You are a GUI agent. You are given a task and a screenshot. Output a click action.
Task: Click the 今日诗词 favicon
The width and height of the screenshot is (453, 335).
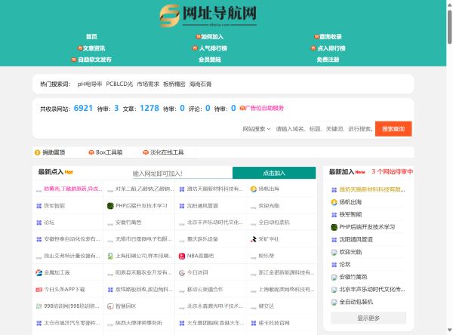point(182,272)
